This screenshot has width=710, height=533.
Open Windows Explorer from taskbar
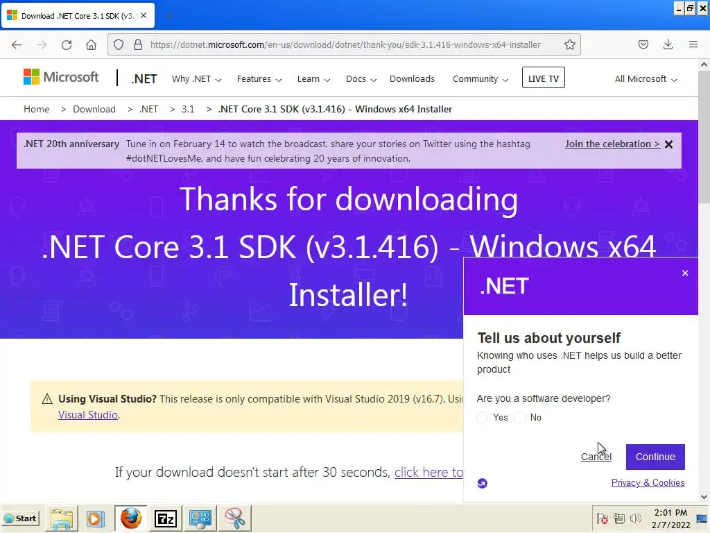click(x=62, y=518)
